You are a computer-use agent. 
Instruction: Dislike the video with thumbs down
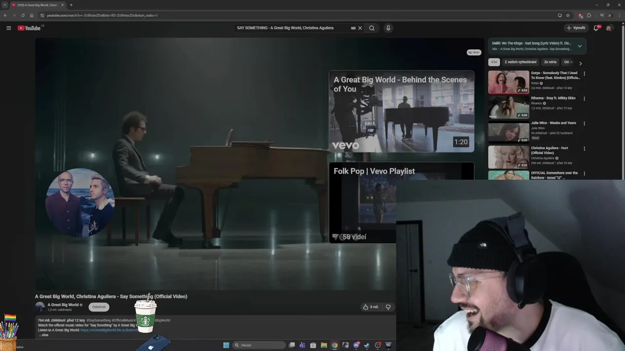point(388,307)
